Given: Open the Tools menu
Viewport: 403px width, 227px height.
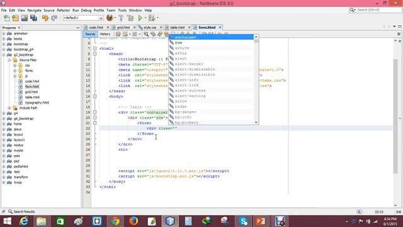Looking at the screenshot, I should click(122, 10).
